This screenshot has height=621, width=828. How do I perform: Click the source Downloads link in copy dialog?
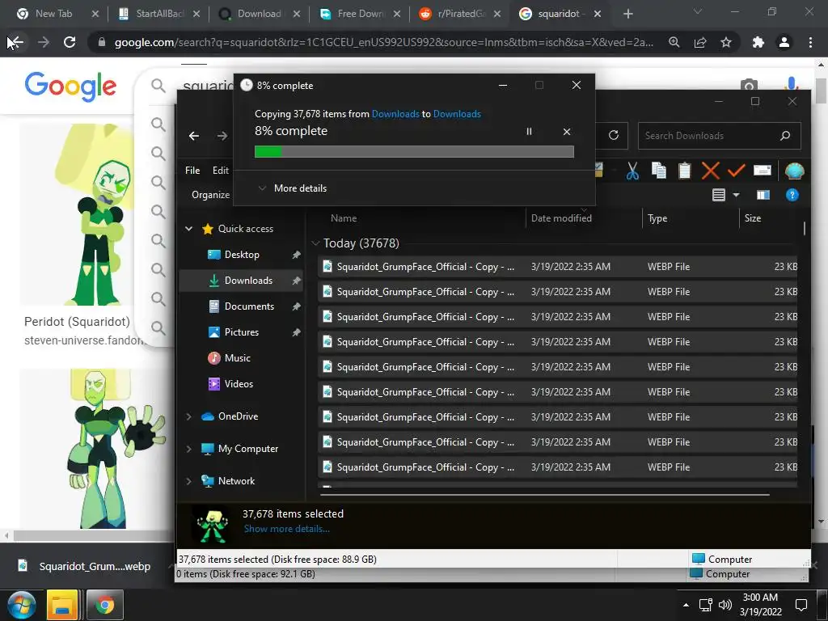(395, 114)
